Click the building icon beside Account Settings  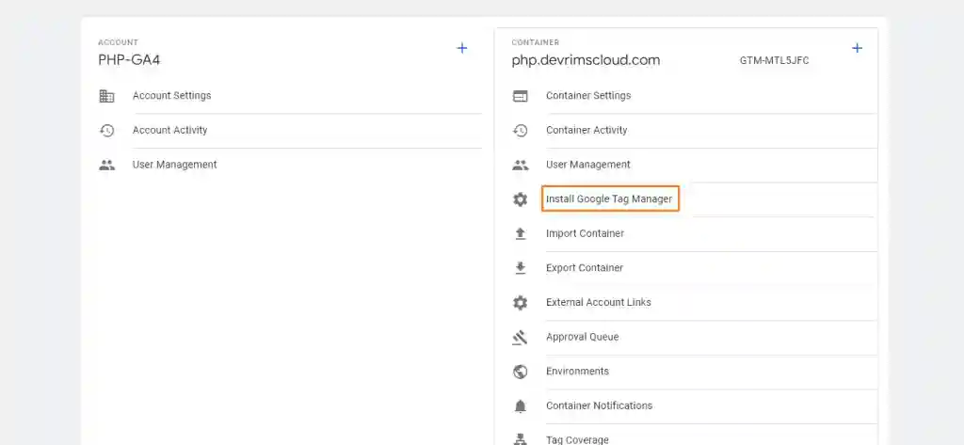pyautogui.click(x=107, y=96)
